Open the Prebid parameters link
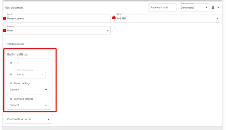 tap(15, 44)
